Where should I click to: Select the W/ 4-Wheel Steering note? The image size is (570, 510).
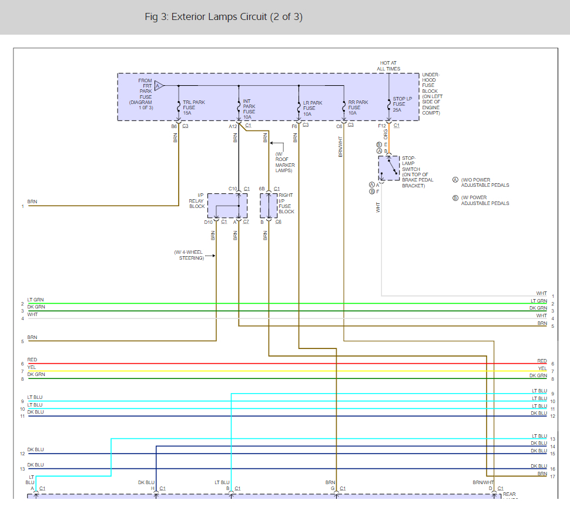[190, 255]
